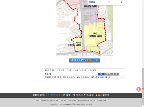This screenshot has width=144, height=107.
Task: Select the 매우불만족 satisfaction radio button
Action: pos(89,70)
